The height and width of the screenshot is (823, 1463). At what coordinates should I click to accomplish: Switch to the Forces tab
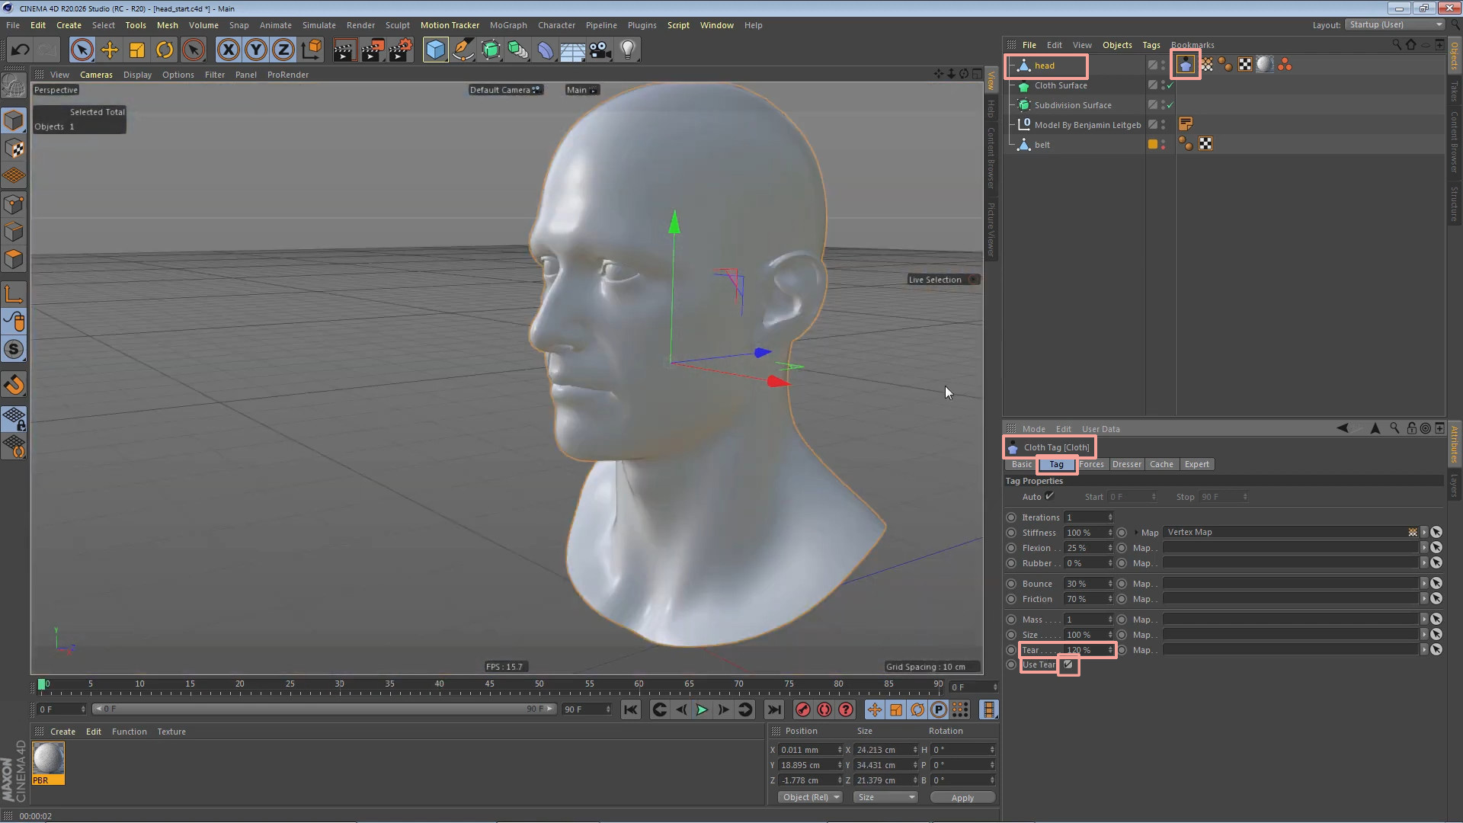tap(1091, 464)
